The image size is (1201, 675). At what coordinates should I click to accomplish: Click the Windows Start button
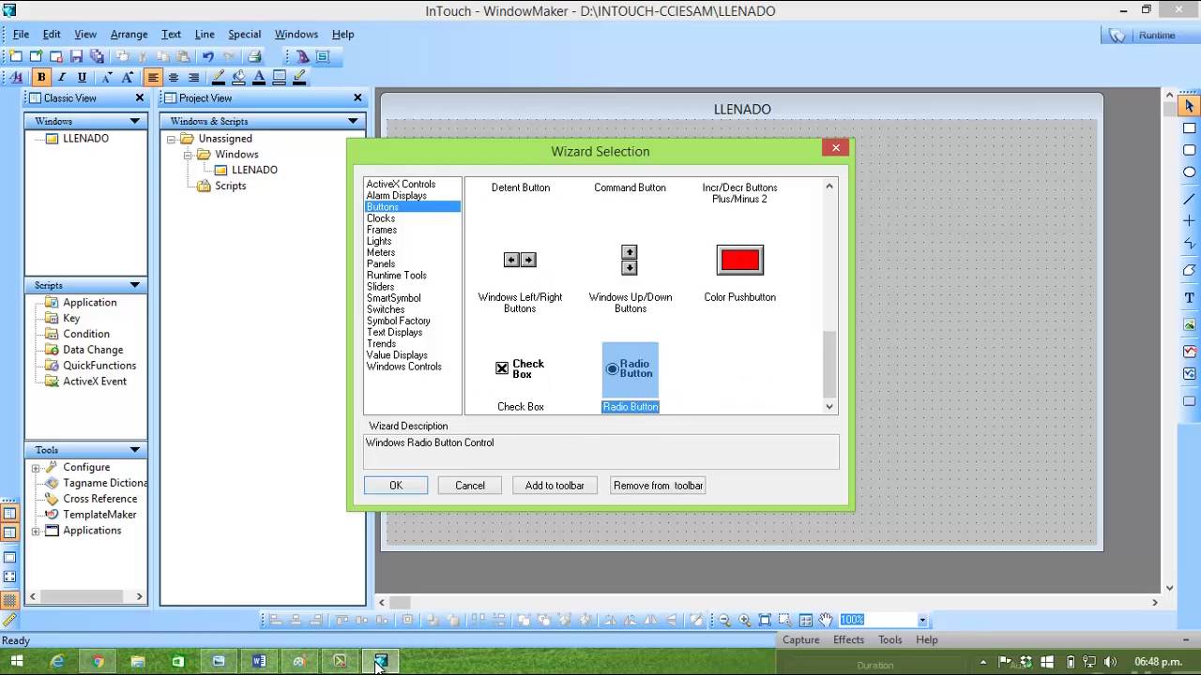pyautogui.click(x=16, y=662)
